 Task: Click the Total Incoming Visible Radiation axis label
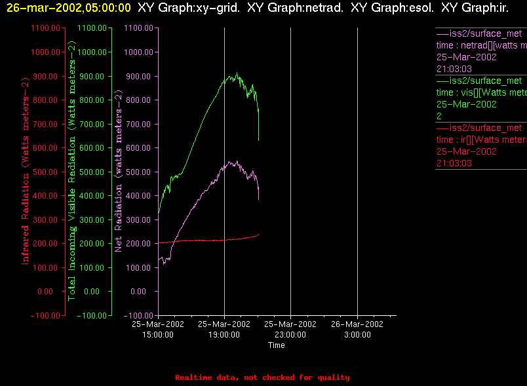[x=72, y=170]
